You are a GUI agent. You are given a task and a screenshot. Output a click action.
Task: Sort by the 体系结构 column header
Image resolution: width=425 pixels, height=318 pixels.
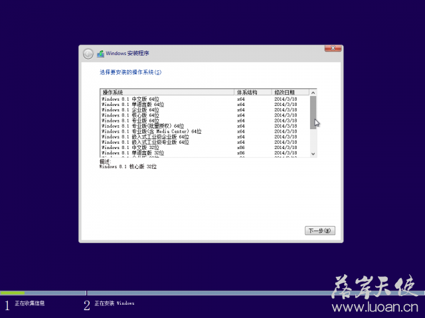point(253,92)
